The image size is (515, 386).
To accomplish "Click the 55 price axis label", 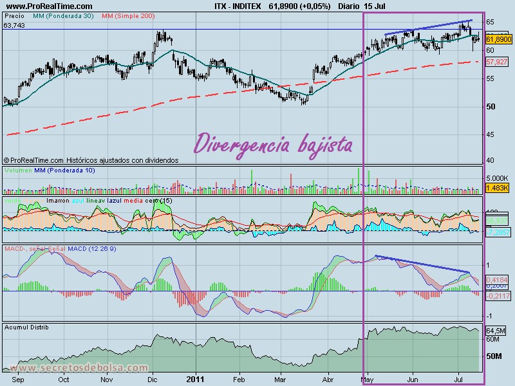I will 490,78.
